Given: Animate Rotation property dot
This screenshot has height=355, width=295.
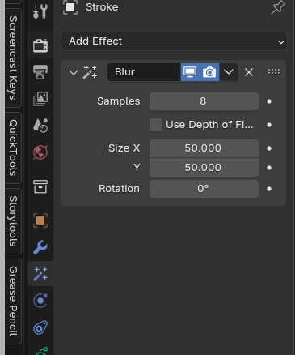Looking at the screenshot, I should (269, 189).
